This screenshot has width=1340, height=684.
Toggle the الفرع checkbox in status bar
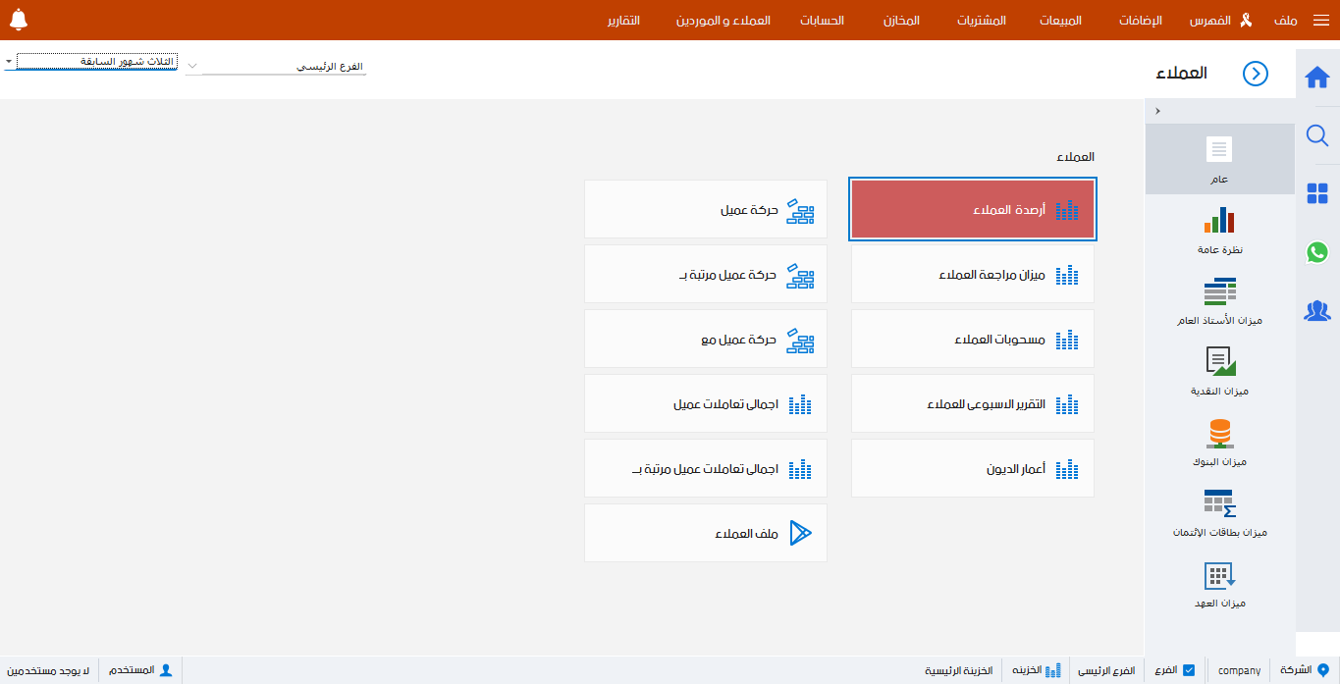(1189, 670)
